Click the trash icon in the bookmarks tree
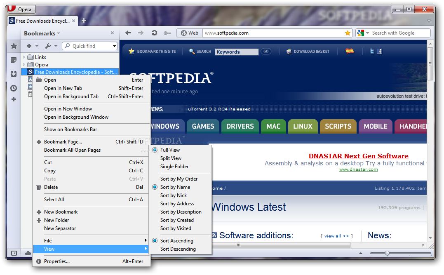 coord(30,94)
